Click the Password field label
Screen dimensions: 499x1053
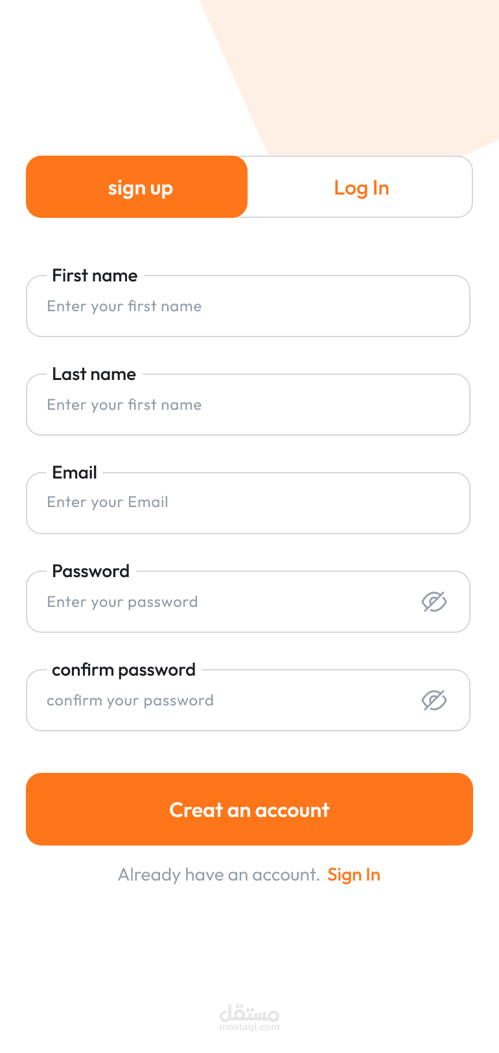(91, 571)
